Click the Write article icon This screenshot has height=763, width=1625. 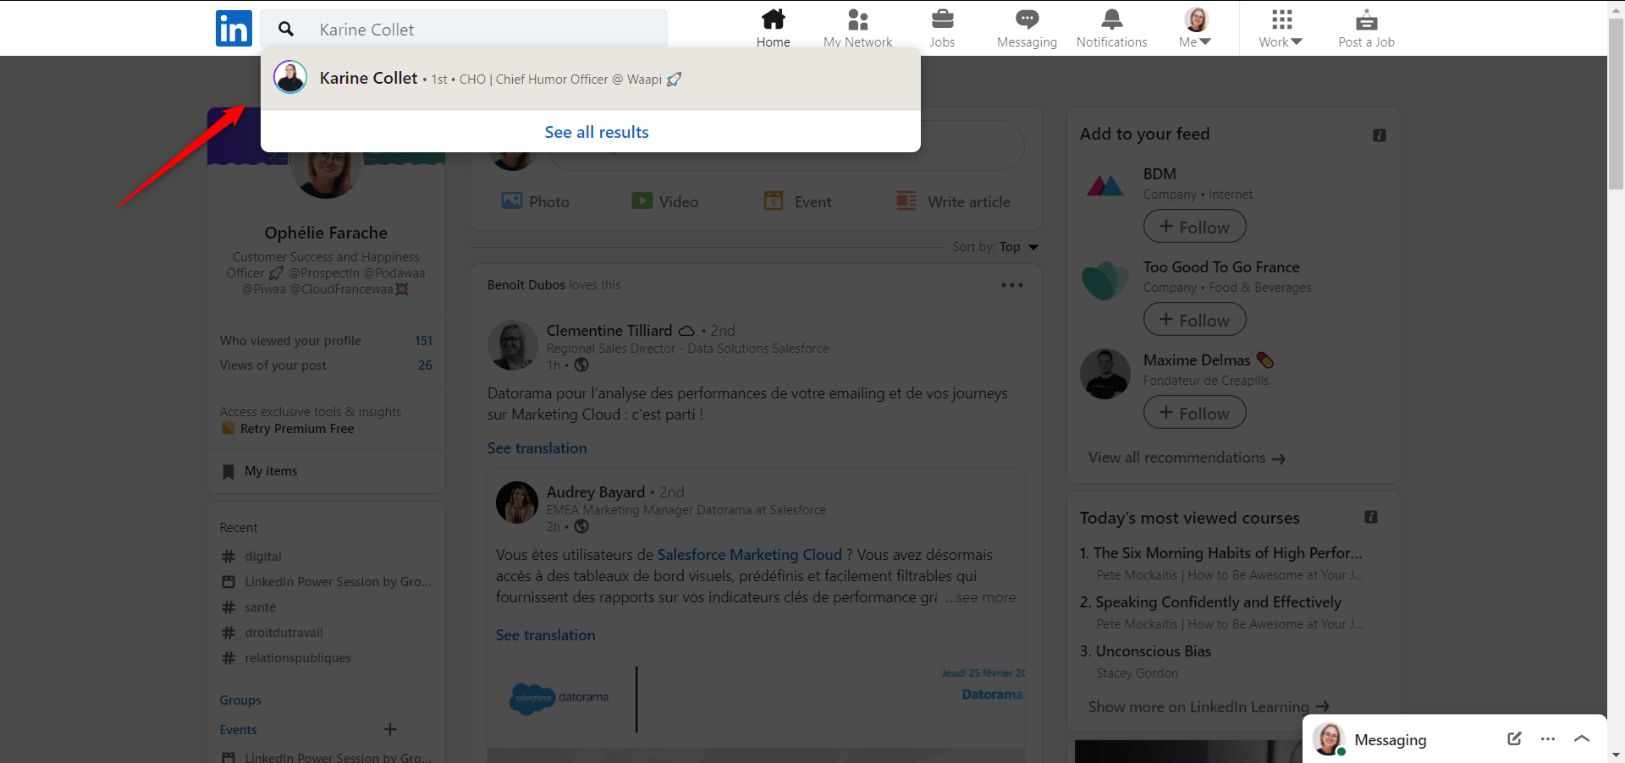(906, 200)
